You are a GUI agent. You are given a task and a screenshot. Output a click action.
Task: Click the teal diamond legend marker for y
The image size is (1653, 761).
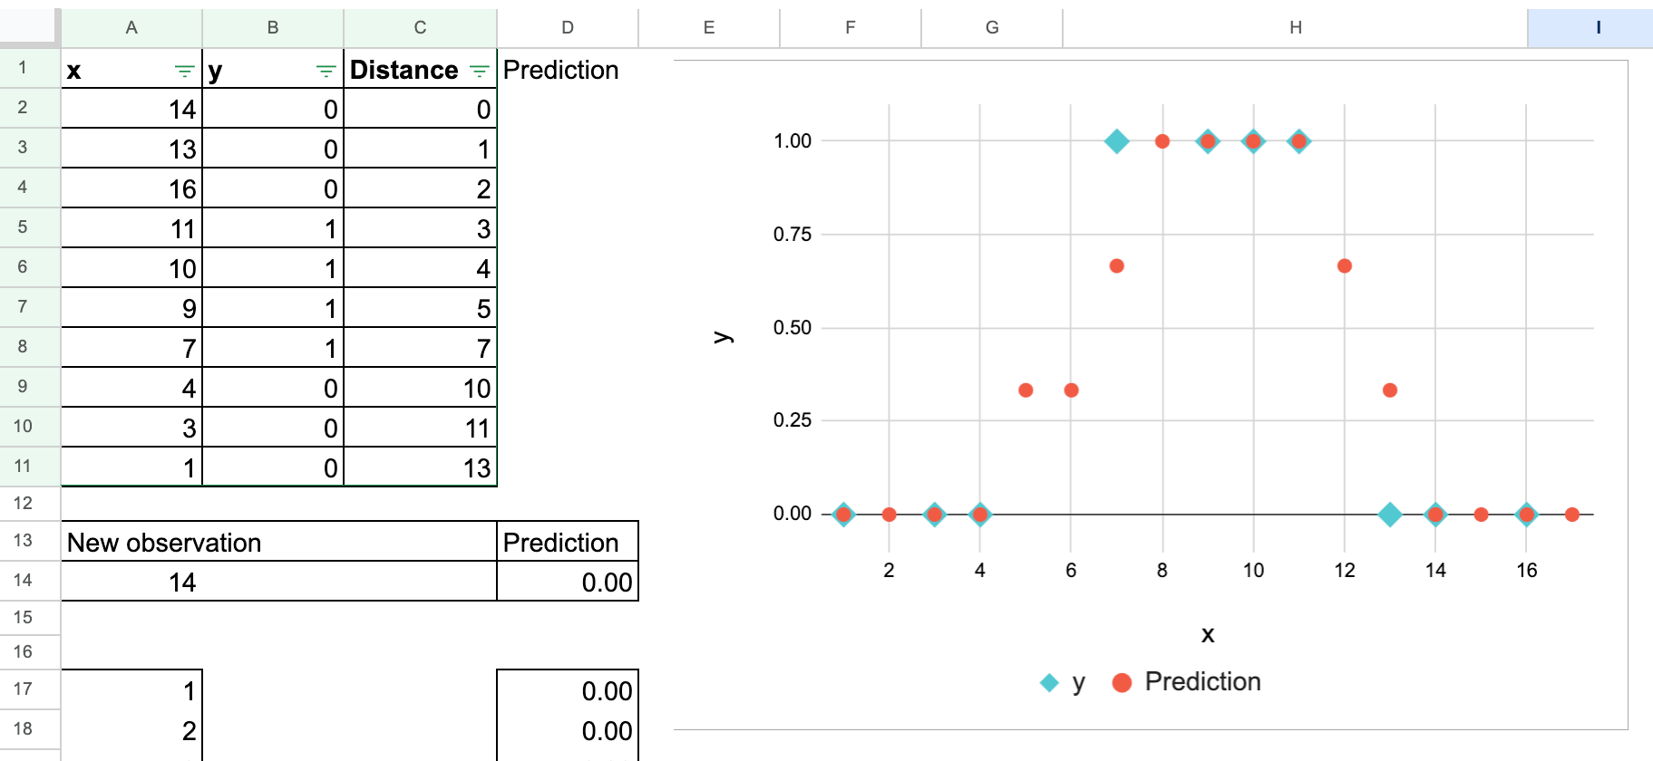coord(1049,682)
